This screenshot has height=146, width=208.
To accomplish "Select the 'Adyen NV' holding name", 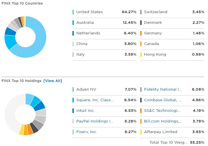I will [x=86, y=89].
